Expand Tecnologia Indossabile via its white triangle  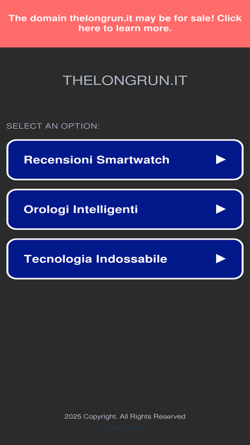pyautogui.click(x=221, y=259)
